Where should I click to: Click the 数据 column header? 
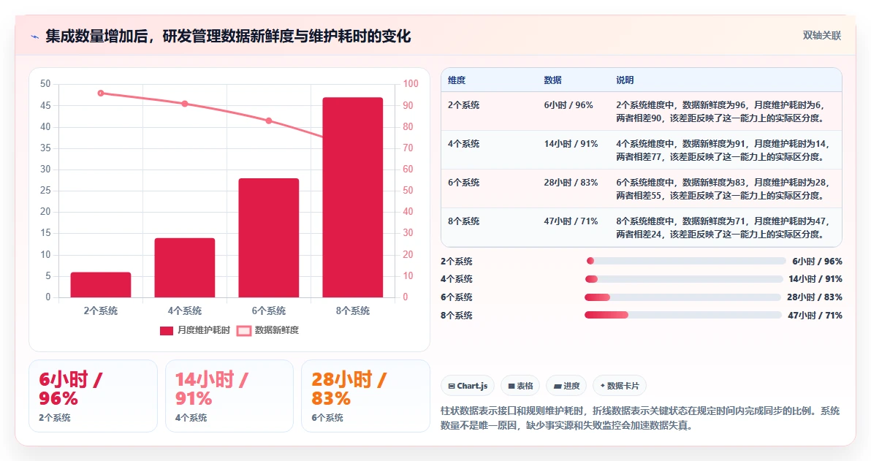(552, 80)
